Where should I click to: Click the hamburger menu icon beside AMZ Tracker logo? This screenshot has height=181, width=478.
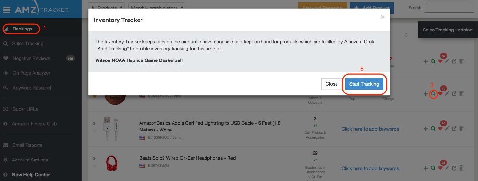[x=6, y=10]
